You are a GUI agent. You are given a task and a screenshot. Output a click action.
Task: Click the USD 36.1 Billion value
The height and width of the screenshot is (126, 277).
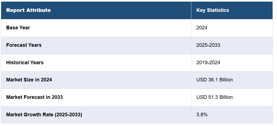[214, 80]
